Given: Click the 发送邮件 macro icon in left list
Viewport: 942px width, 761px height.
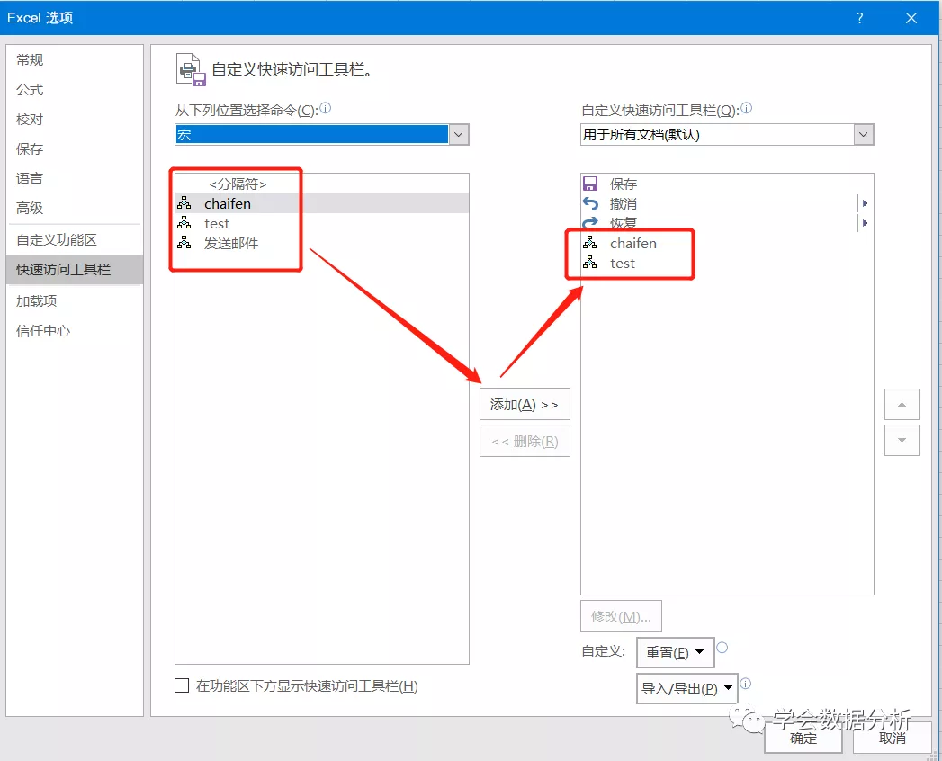Looking at the screenshot, I should 184,243.
